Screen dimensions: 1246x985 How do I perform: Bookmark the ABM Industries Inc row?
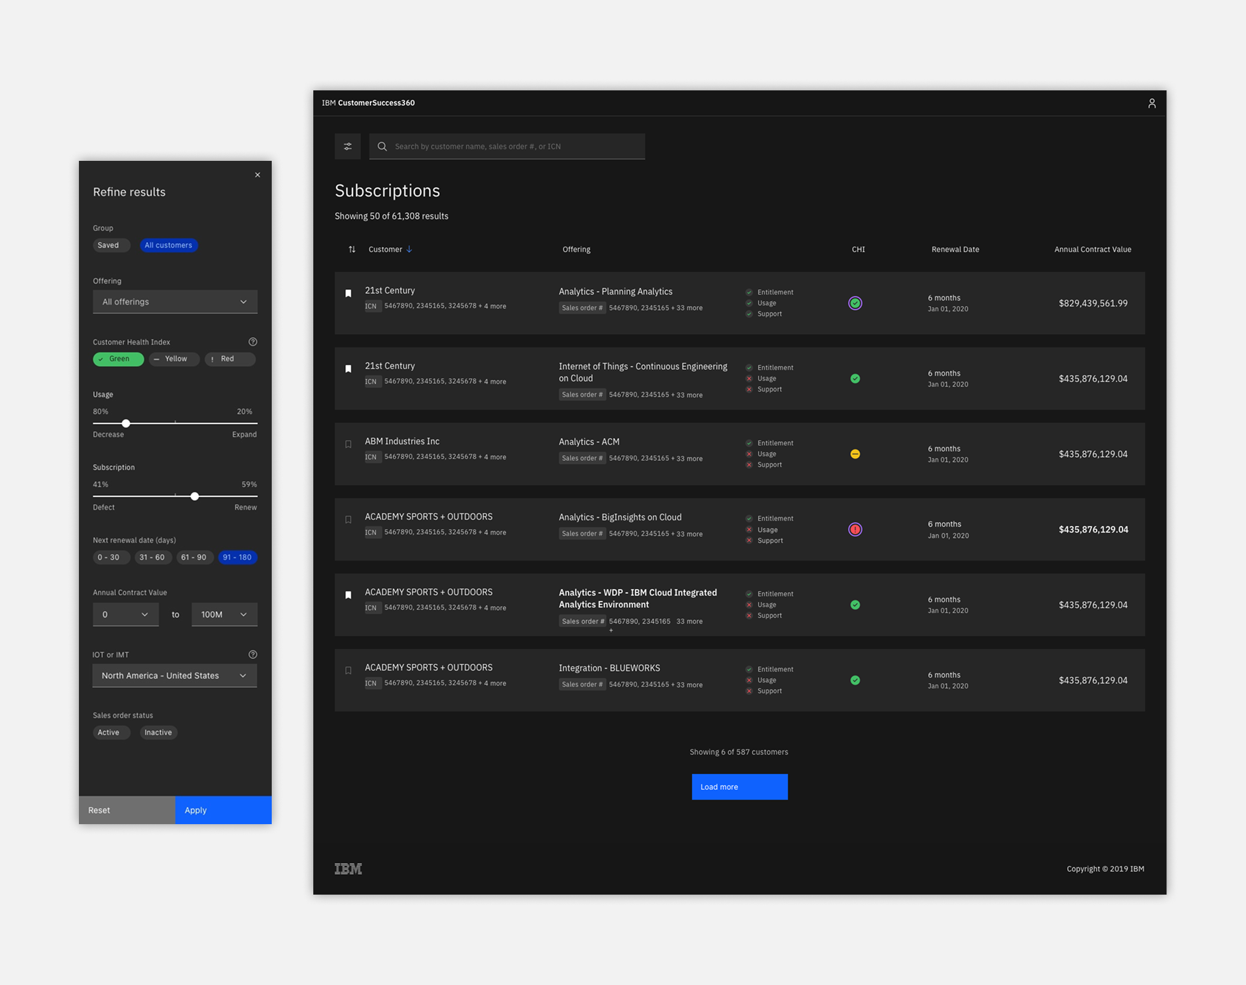(348, 445)
